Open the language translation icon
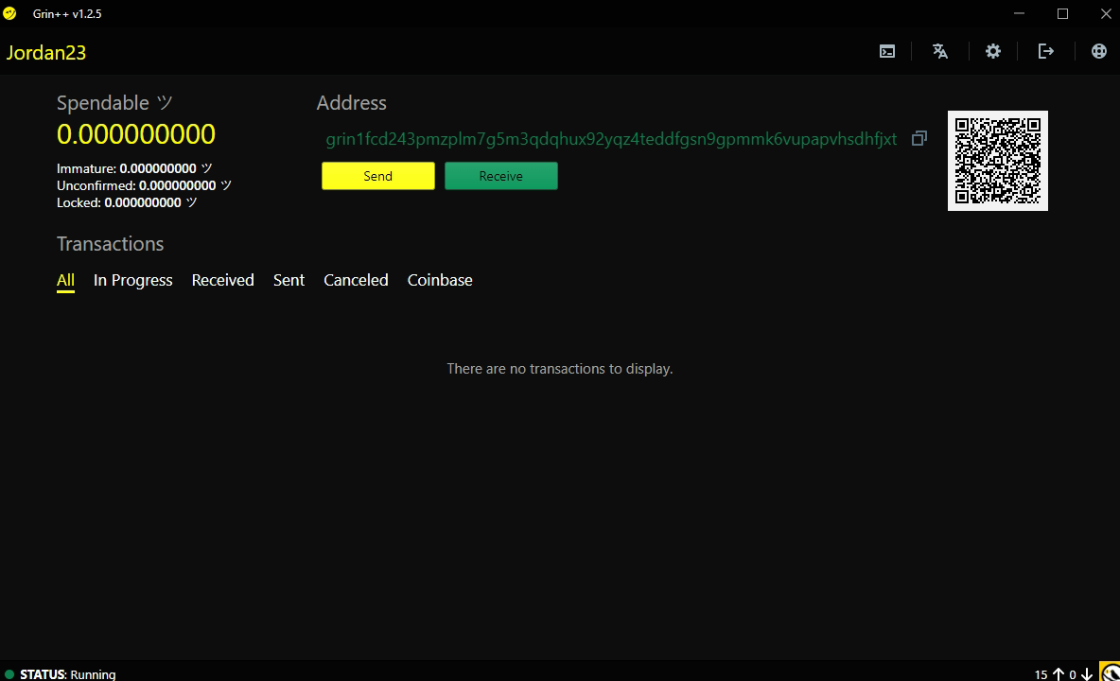The width and height of the screenshot is (1120, 681). tap(940, 51)
